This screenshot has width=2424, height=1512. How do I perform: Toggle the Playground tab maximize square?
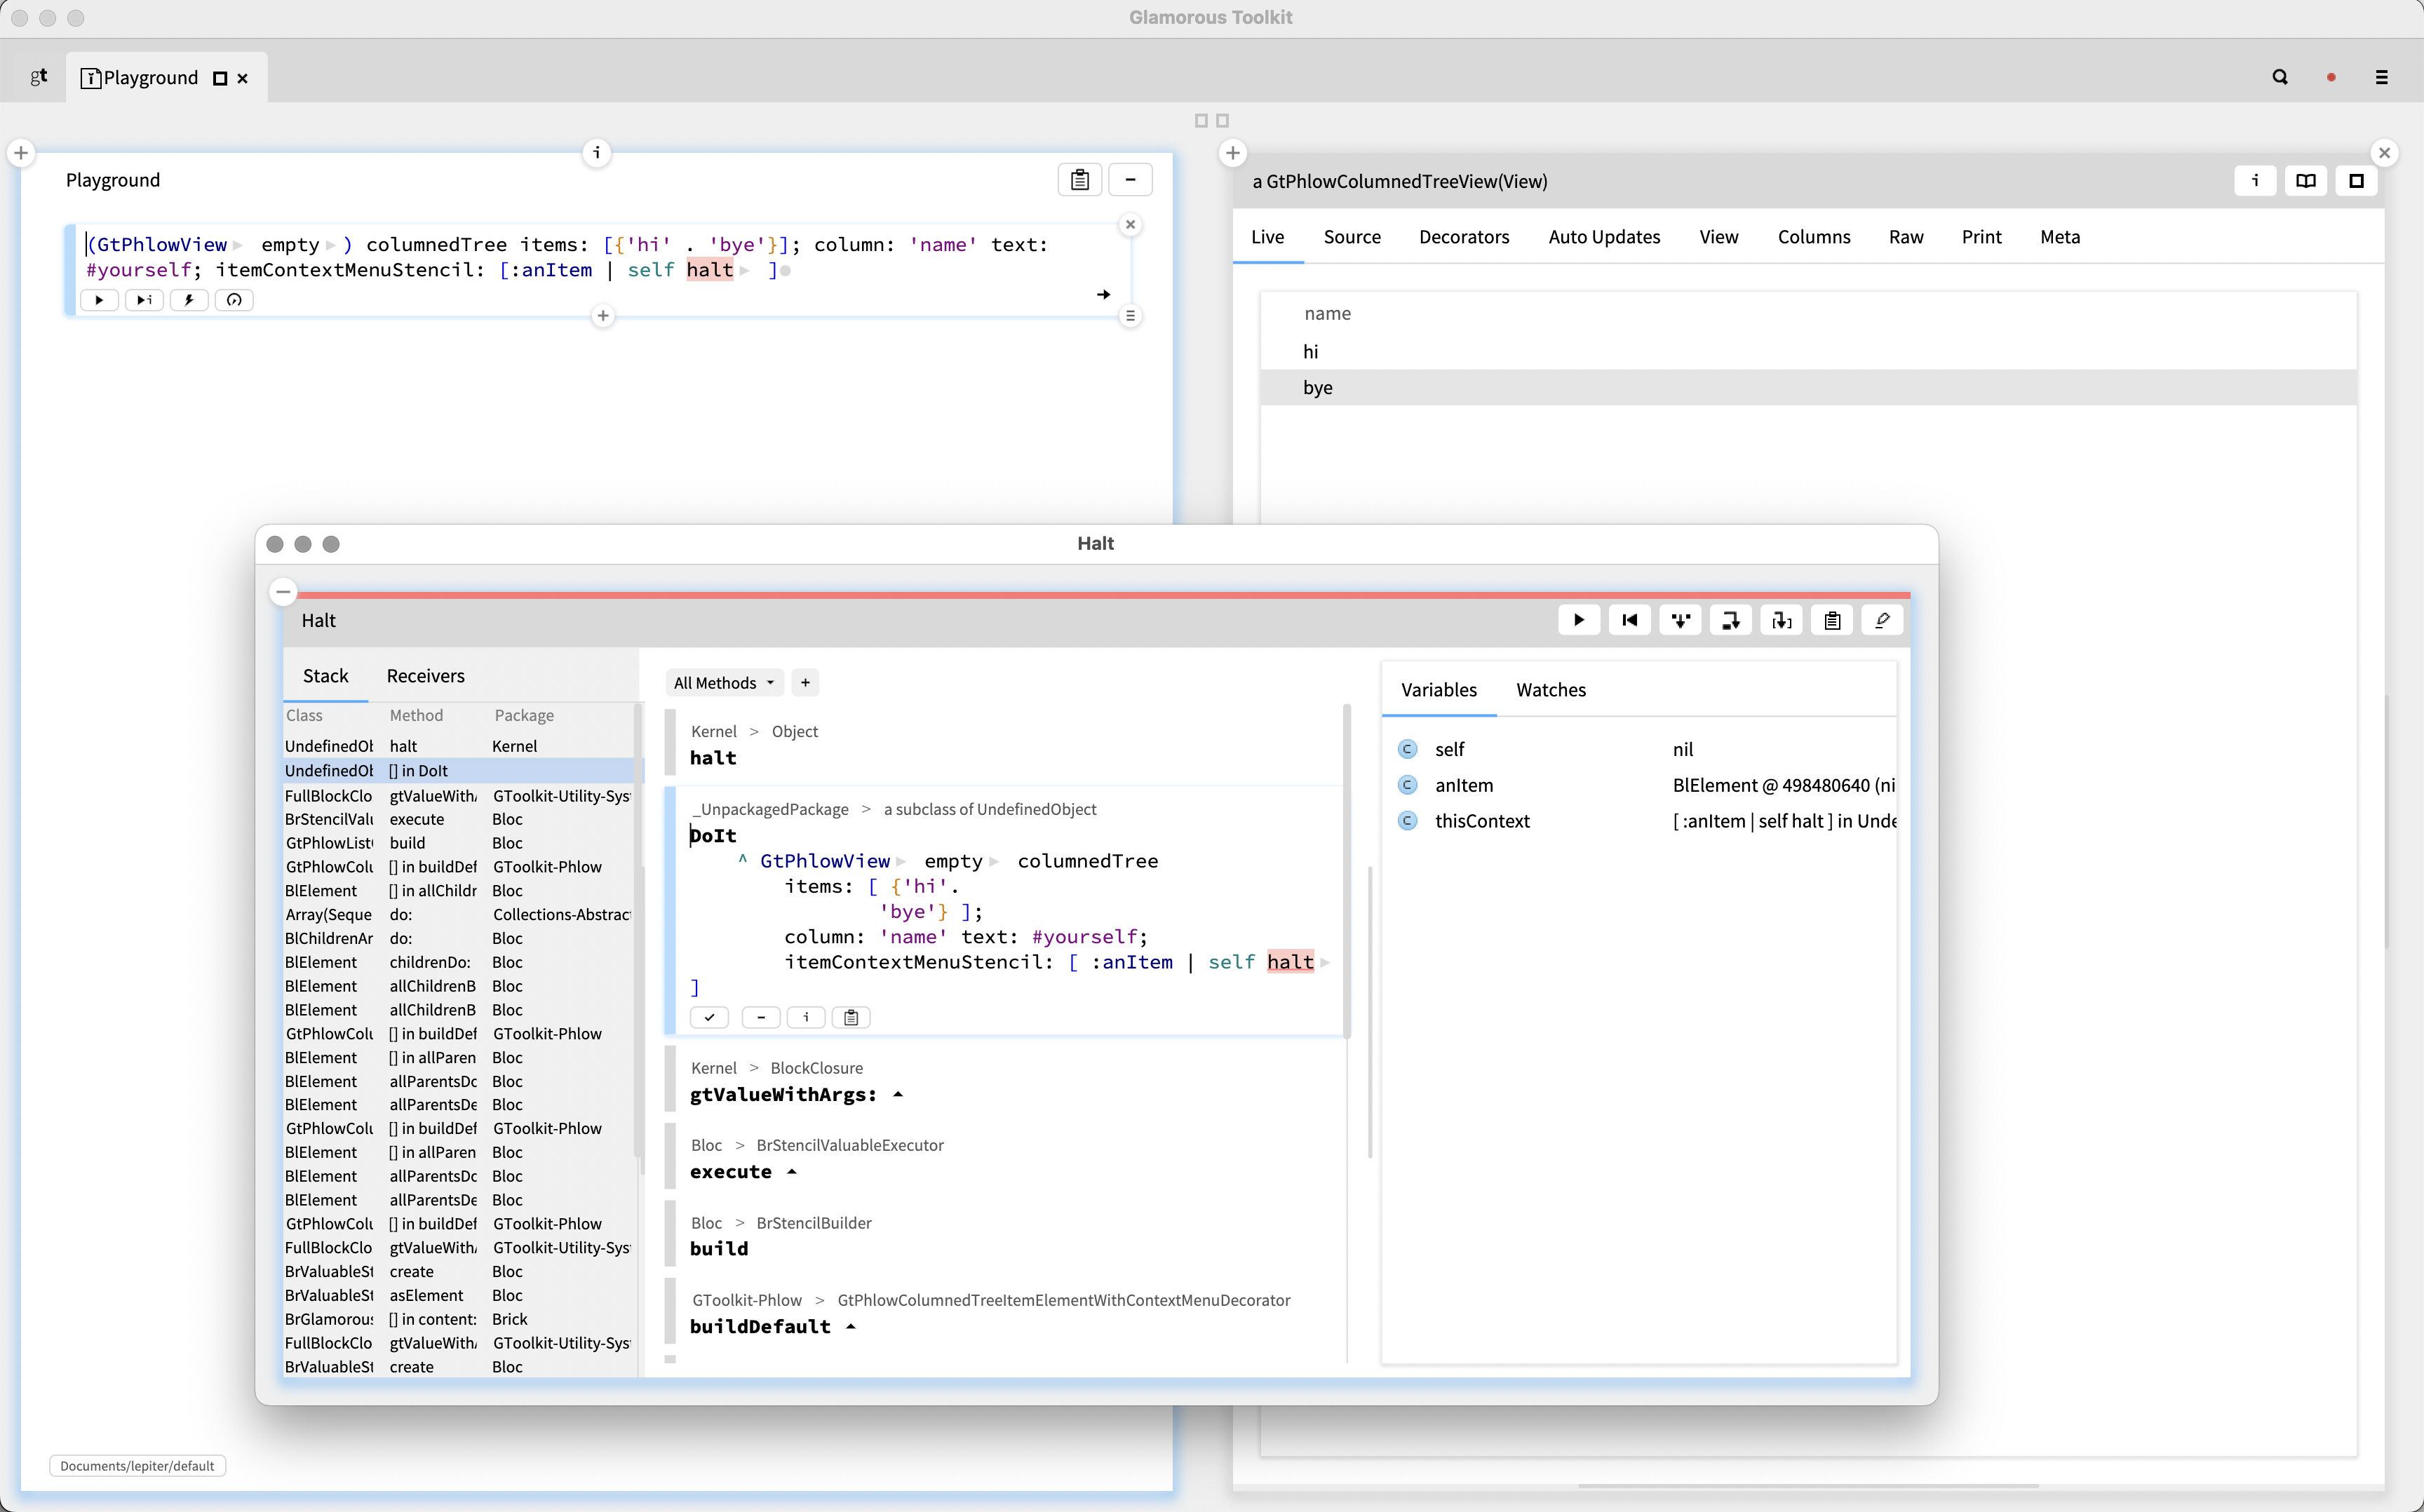(x=220, y=78)
